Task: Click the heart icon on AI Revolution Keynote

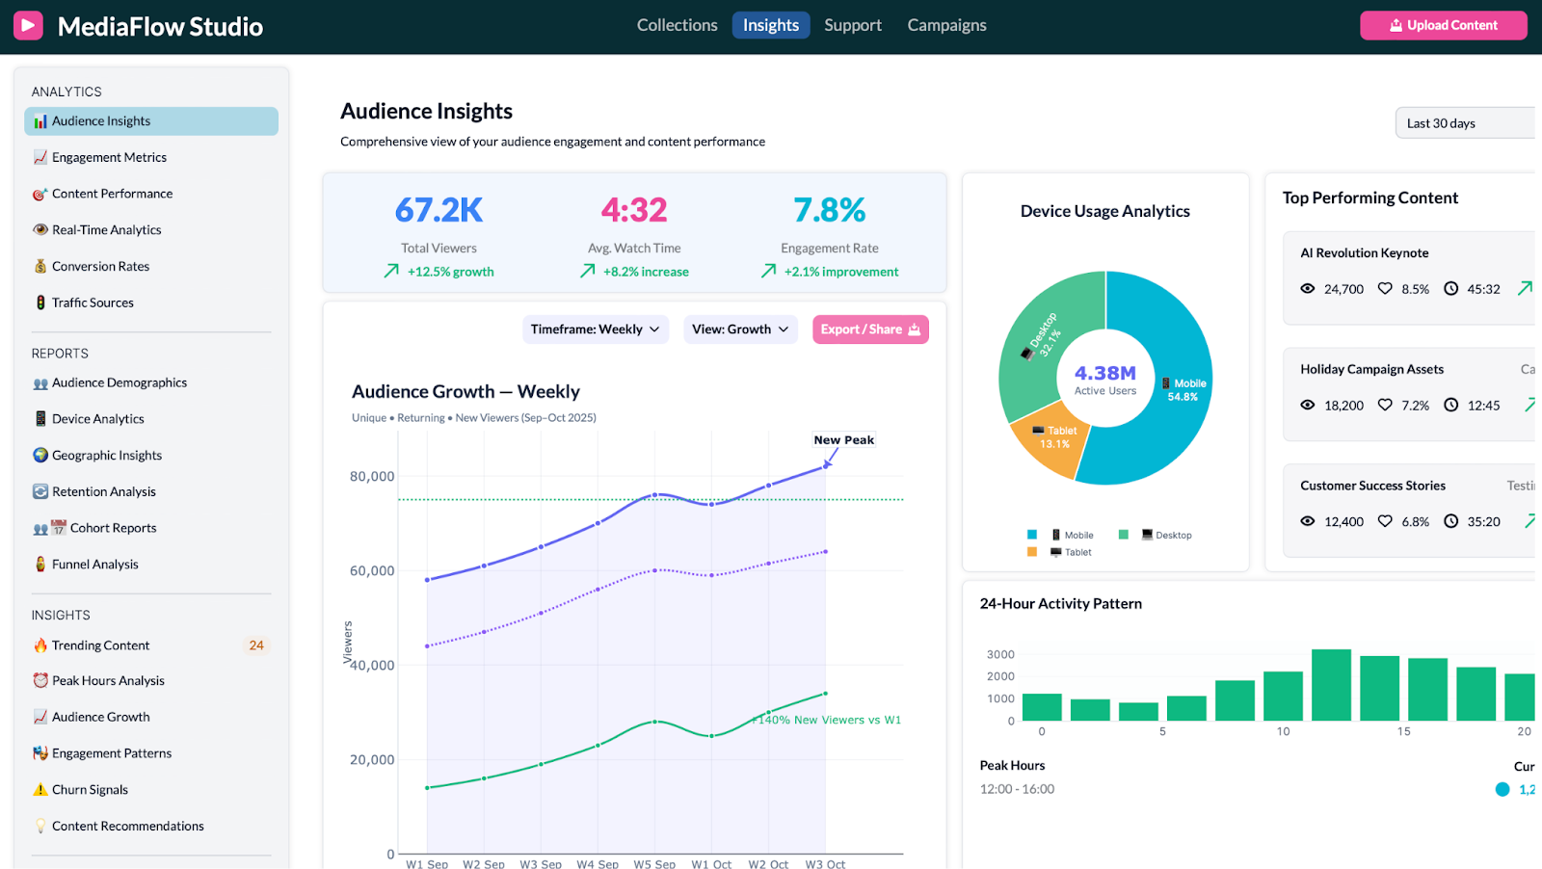Action: (1385, 289)
